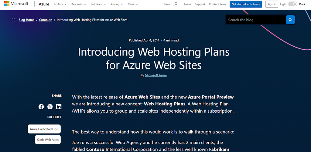Share the post on LinkedIn
The image size is (311, 152).
[59, 107]
